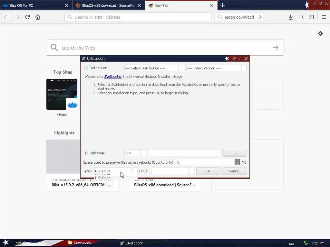Click the Cancel button in UNetbootin
The height and width of the screenshot is (247, 330).
pos(234,171)
